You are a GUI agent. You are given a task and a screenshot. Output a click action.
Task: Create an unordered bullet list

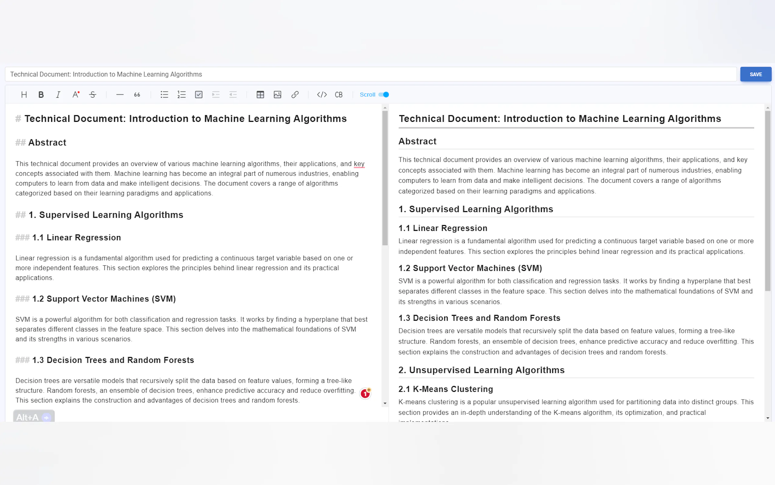164,95
